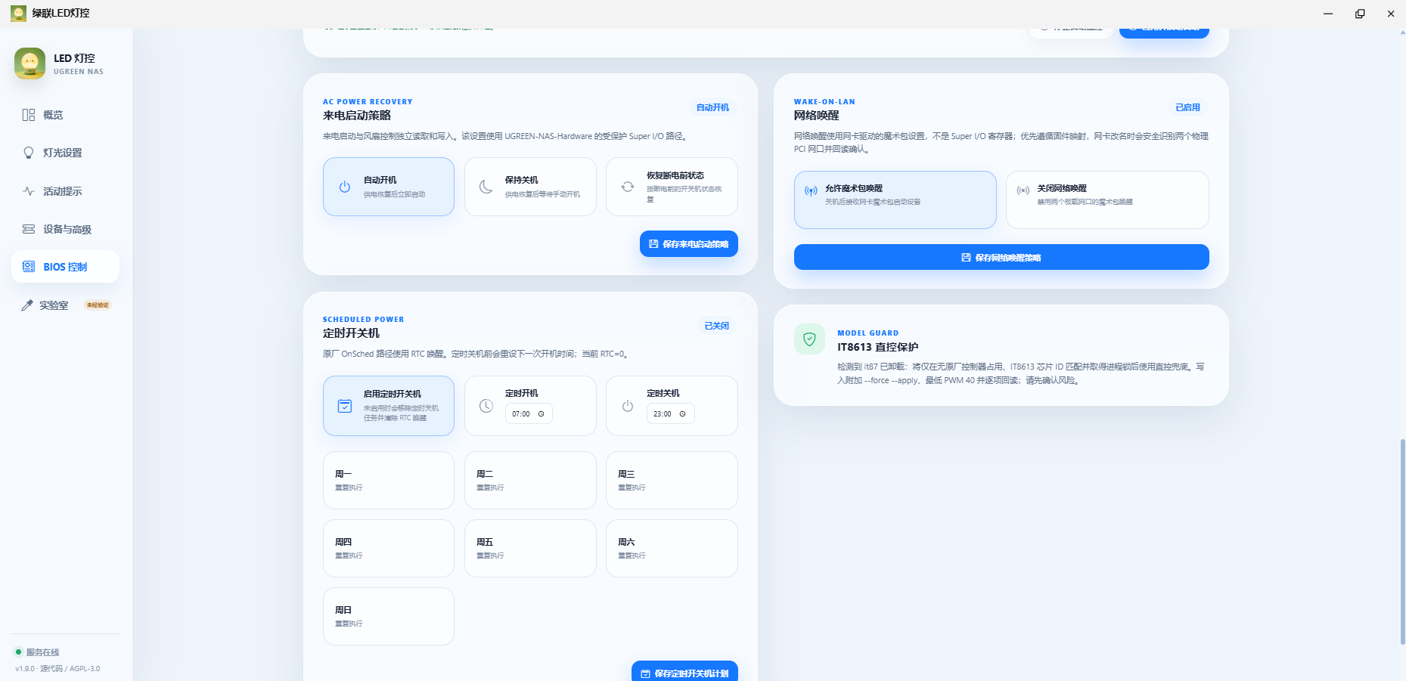Click the 已关闭 badge for scheduled power
1406x681 pixels.
[x=716, y=326]
